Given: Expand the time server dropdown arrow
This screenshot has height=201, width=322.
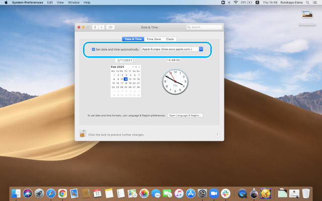Looking at the screenshot, I should (x=201, y=49).
